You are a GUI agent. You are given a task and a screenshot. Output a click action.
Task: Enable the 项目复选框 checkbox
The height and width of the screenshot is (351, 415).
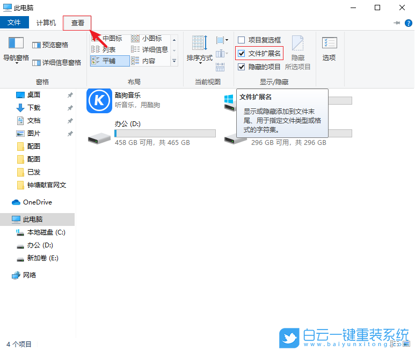[x=241, y=40]
